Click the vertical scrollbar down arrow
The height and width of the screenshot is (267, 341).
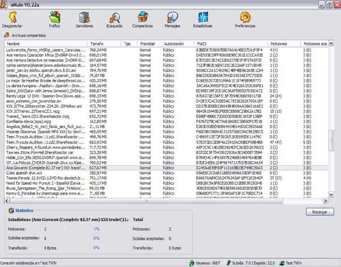tap(331, 195)
